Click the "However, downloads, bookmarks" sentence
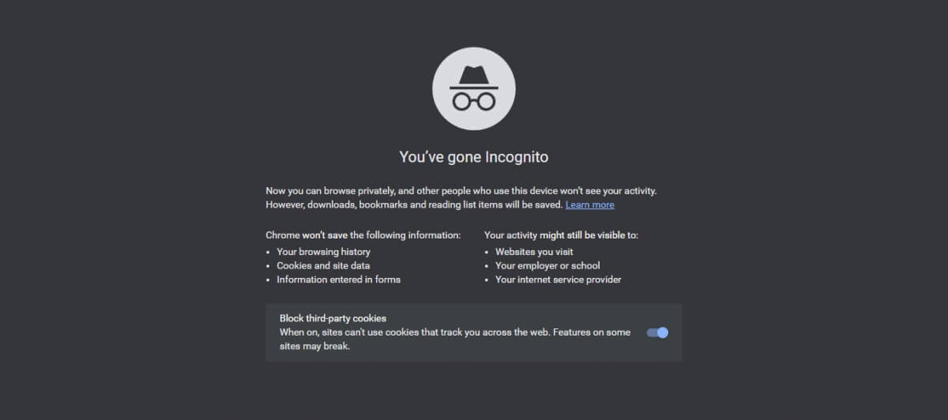The height and width of the screenshot is (420, 948). pyautogui.click(x=414, y=204)
